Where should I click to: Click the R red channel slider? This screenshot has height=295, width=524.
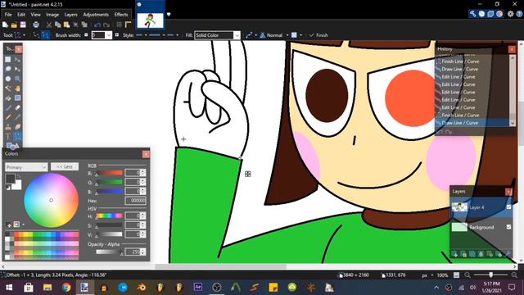click(109, 173)
